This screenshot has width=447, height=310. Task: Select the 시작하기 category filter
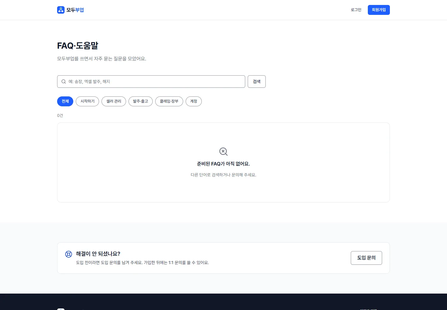point(87,101)
